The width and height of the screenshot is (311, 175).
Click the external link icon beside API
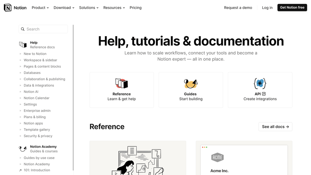pyautogui.click(x=264, y=94)
